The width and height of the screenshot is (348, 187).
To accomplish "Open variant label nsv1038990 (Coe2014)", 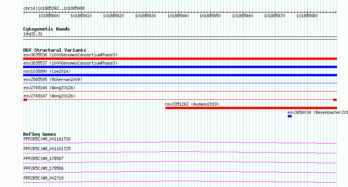I will (x=47, y=71).
